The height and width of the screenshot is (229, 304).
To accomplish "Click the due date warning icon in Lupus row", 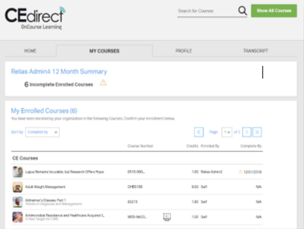I will point(240,172).
